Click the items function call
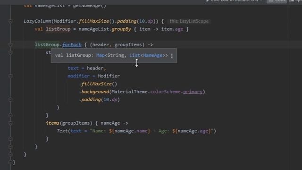Viewport: 302px width, 170px height. (x=52, y=123)
